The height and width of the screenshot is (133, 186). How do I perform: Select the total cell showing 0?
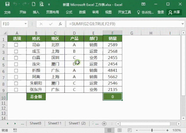[112, 97]
